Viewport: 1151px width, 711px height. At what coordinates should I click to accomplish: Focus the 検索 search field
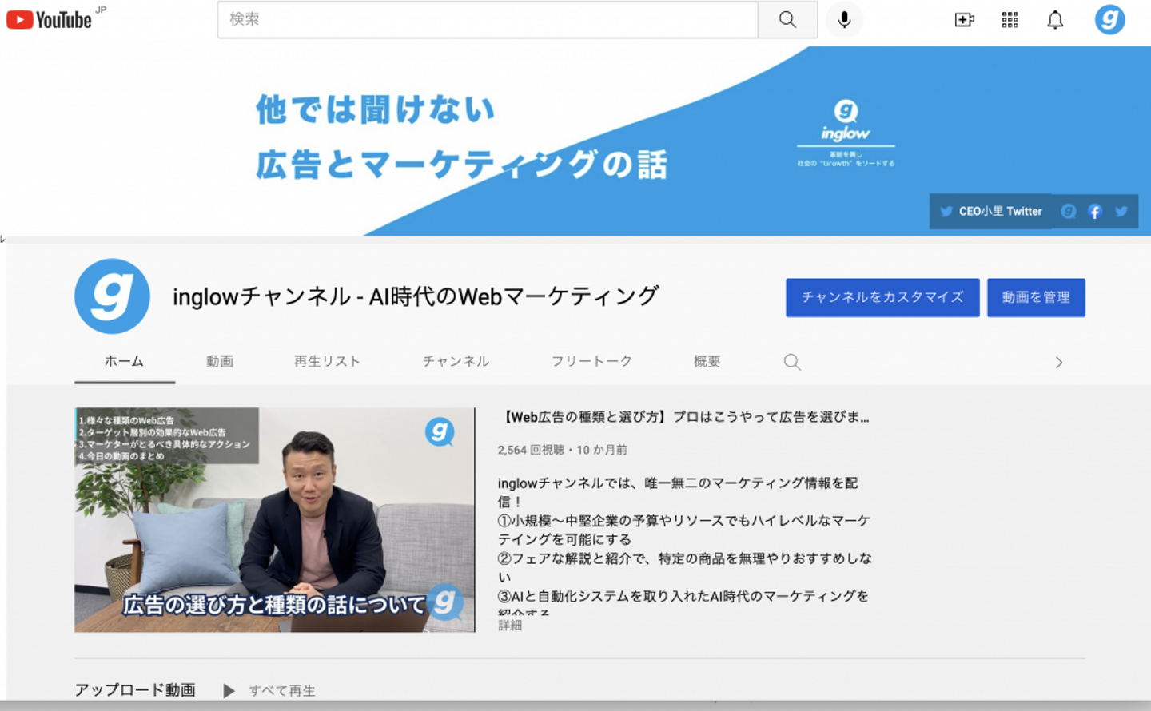tap(488, 19)
